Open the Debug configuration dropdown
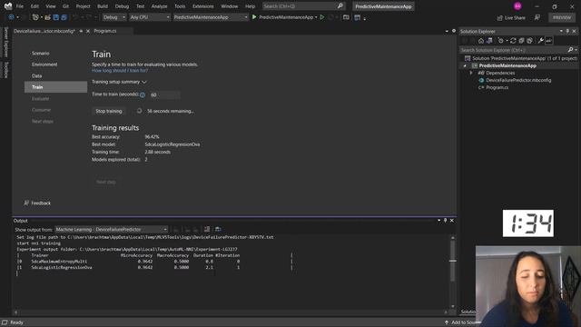This screenshot has width=581, height=327. tap(113, 17)
